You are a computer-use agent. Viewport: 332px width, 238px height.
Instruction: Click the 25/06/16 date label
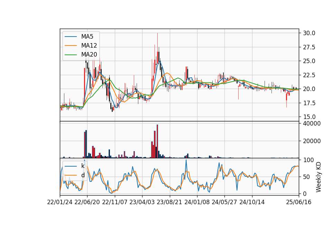[x=299, y=202]
